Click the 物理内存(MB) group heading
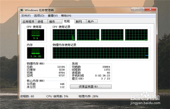The height and width of the screenshot is (109, 170). pyautogui.click(x=36, y=64)
